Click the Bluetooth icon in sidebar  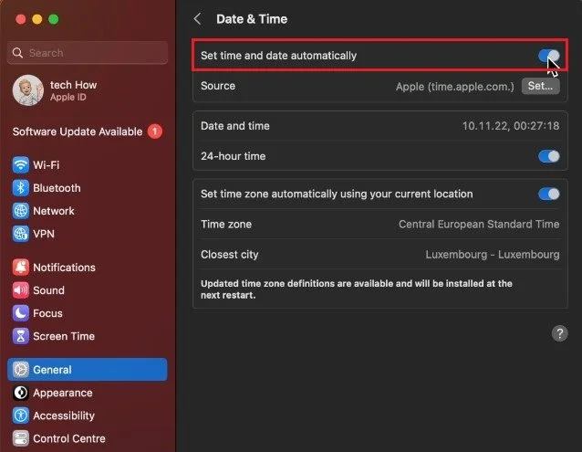tap(21, 188)
